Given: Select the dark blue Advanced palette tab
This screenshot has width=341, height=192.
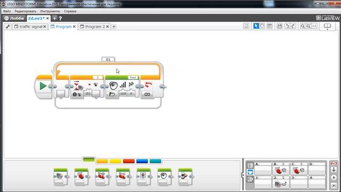Looking at the screenshot, I should [142, 161].
